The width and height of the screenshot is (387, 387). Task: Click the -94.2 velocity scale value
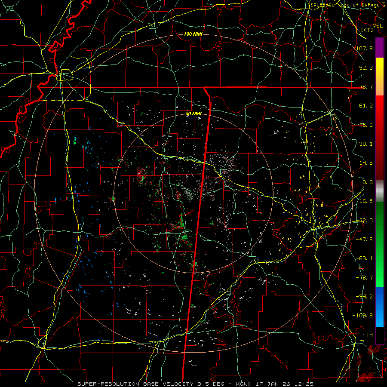pos(365,297)
